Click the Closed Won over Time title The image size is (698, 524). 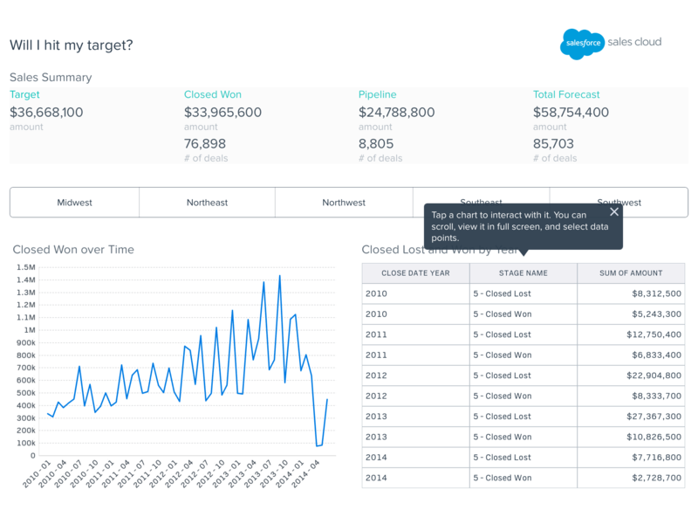point(73,250)
